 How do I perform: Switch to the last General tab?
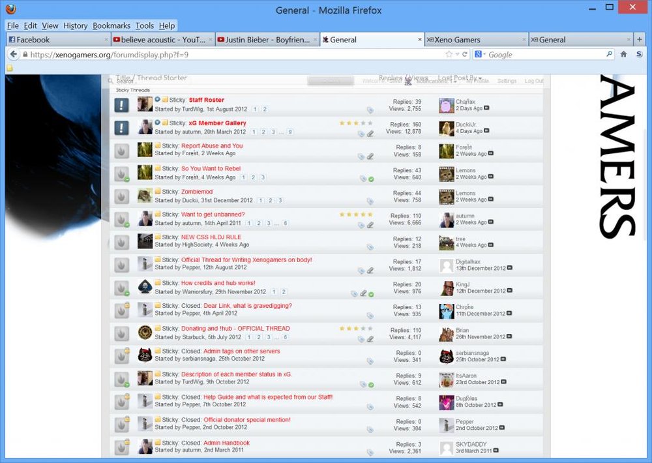coord(581,40)
